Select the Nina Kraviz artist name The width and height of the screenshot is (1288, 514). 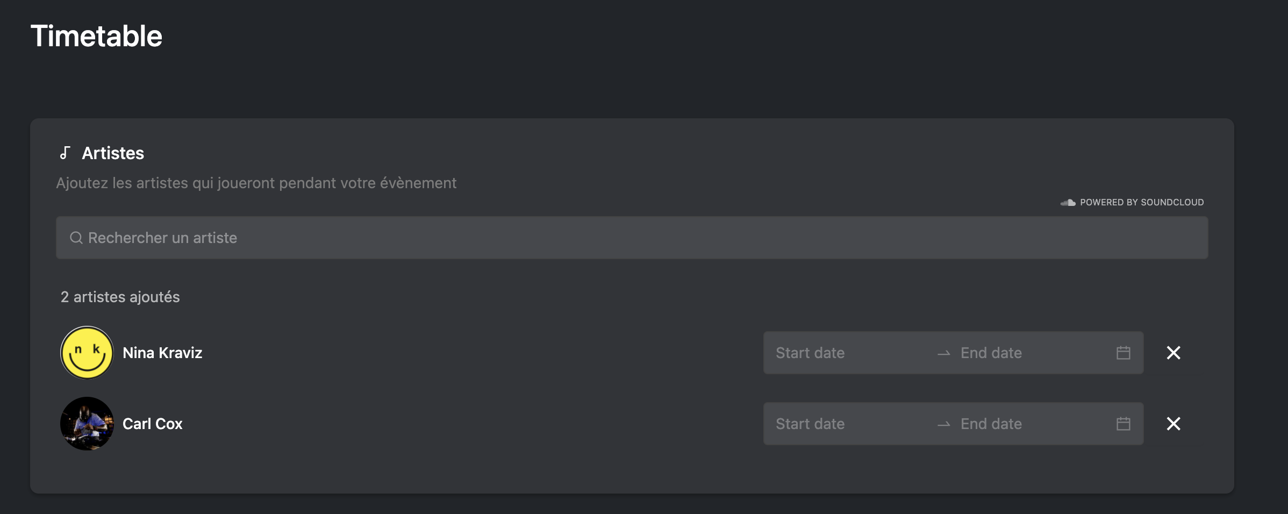point(162,353)
